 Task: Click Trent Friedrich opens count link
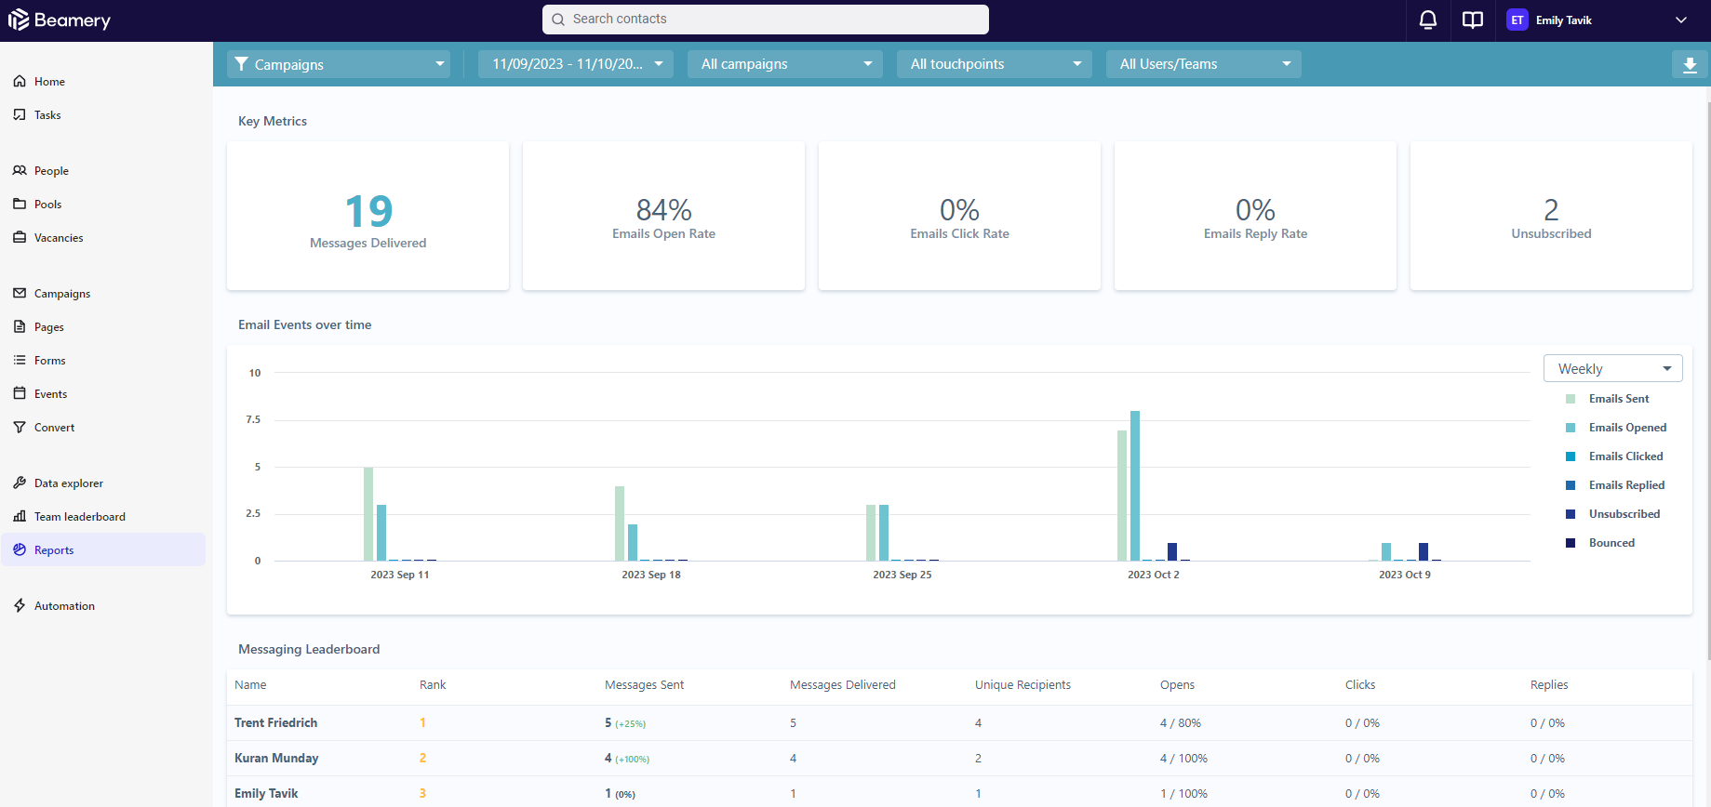[1163, 722]
